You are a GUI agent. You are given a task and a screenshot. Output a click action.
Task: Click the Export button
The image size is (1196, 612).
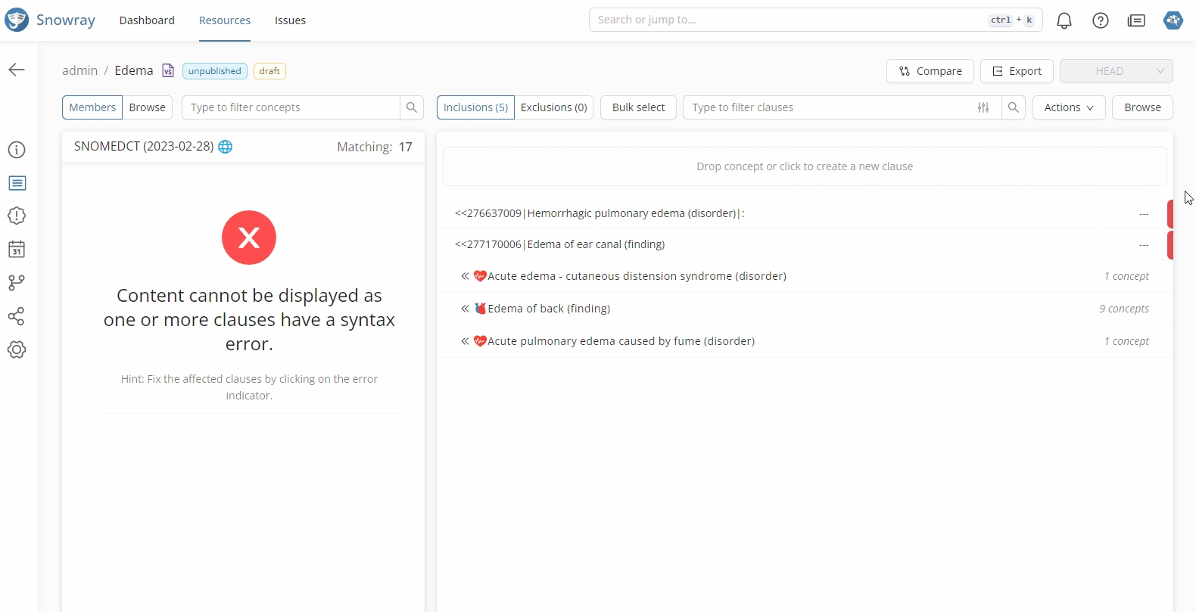tap(1016, 71)
